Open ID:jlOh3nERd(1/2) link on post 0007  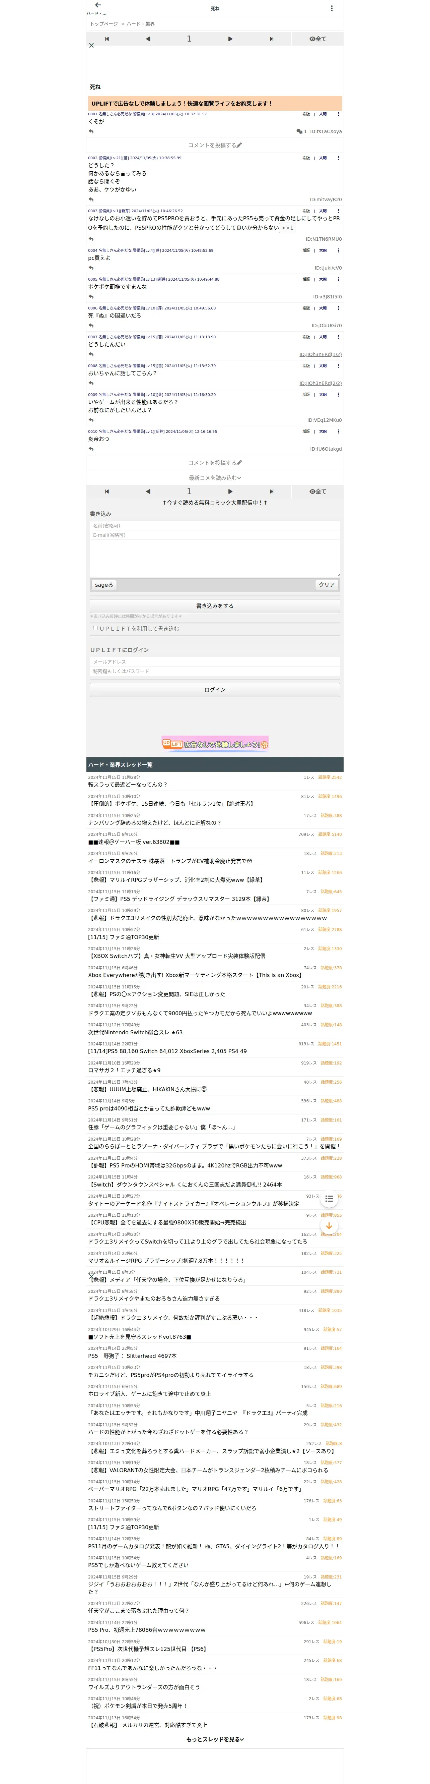320,355
